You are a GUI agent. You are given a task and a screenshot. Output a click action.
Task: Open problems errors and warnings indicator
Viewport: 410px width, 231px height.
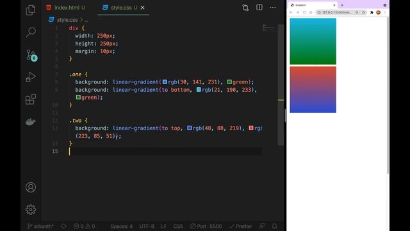click(84, 227)
